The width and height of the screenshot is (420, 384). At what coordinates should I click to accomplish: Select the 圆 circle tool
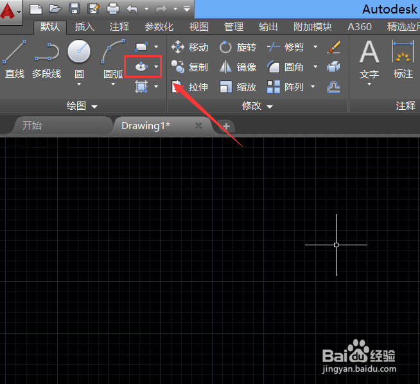79,58
